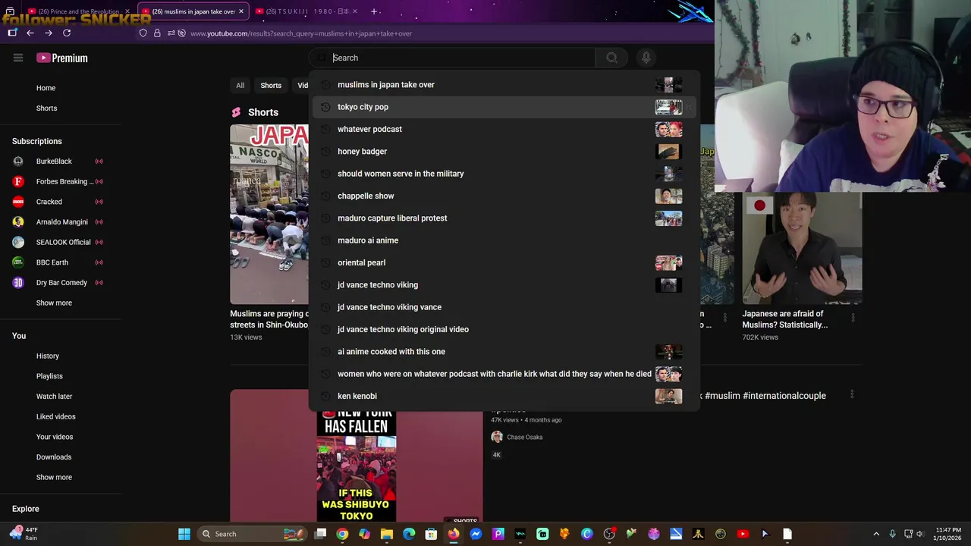
Task: Open the You section
Action: [x=19, y=336]
